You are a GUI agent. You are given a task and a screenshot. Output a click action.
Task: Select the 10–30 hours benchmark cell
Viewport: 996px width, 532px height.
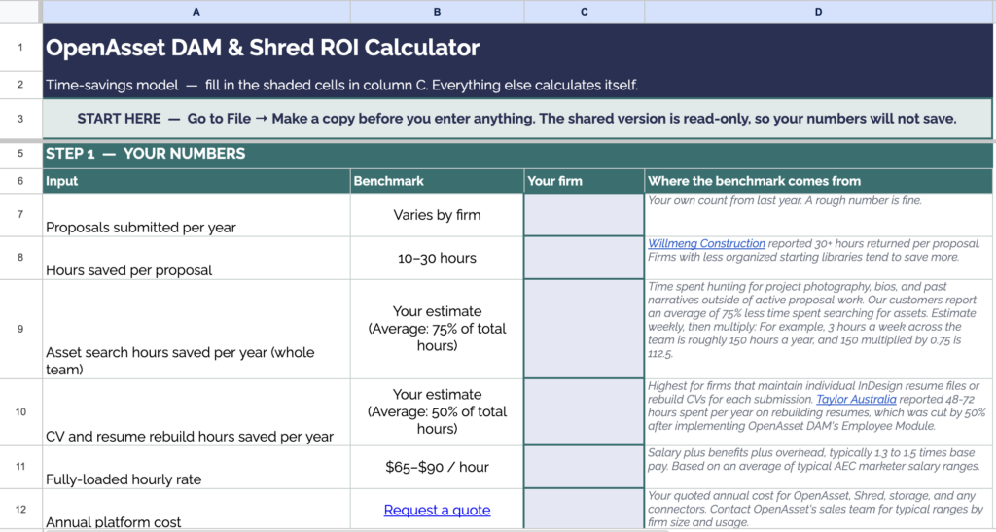click(x=437, y=258)
